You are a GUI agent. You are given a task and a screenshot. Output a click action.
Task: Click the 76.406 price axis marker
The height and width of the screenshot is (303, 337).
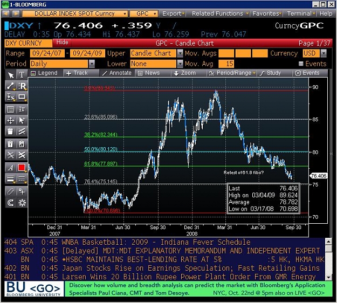(x=319, y=176)
